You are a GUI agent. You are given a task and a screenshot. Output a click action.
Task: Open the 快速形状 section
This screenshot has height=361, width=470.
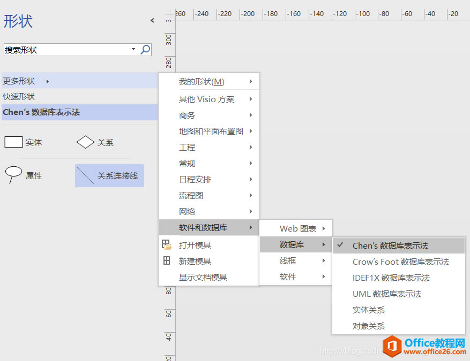tap(19, 97)
